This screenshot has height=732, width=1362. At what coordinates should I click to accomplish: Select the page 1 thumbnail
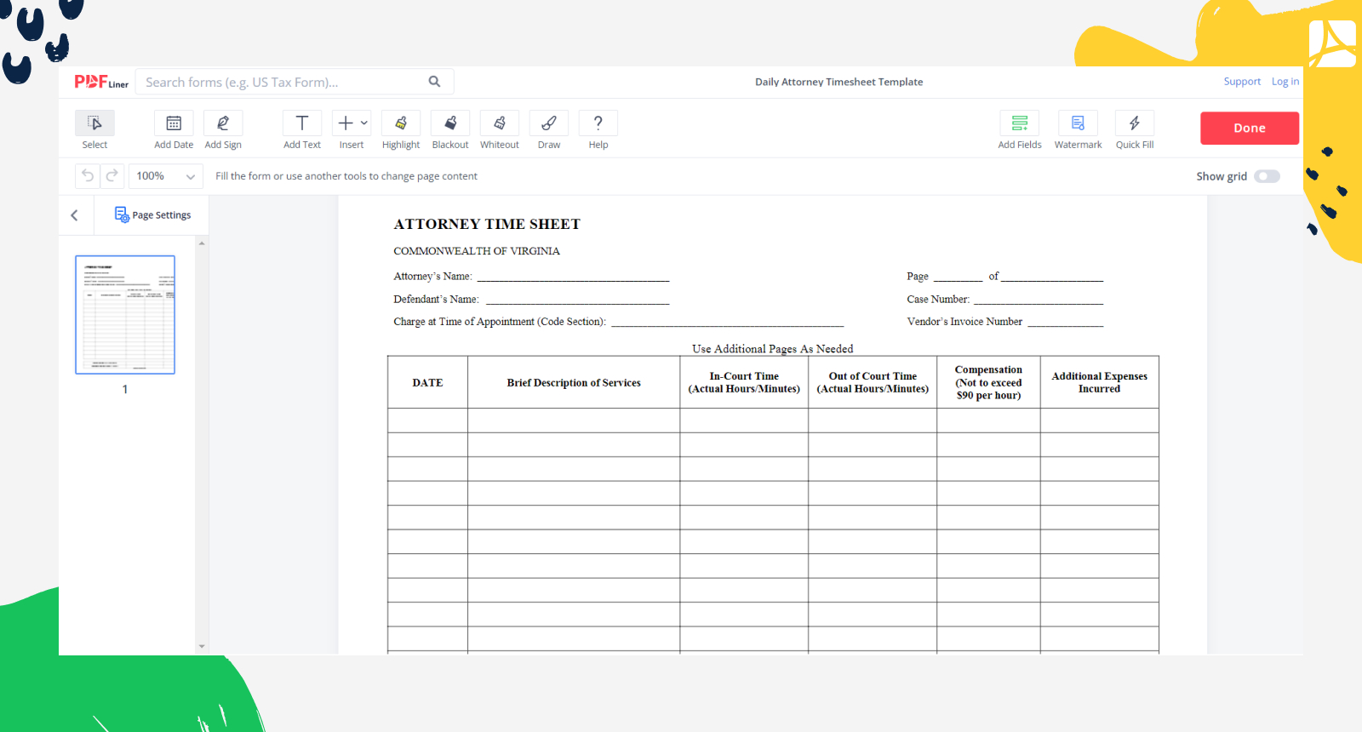pos(125,315)
